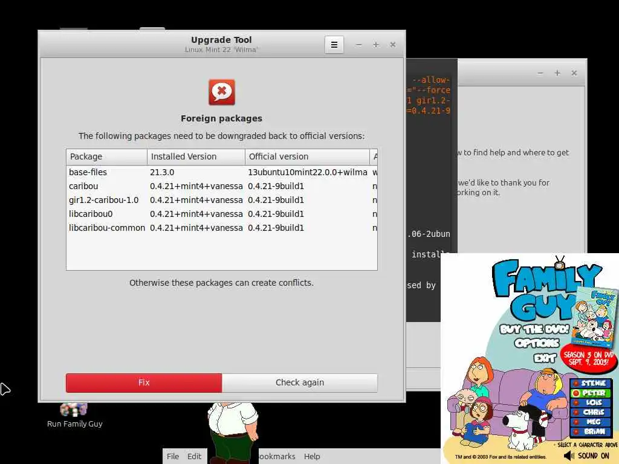Click the 13ubuntu10mint22.0.0+wilma version cell
Viewport: 619px width, 464px height.
point(308,172)
